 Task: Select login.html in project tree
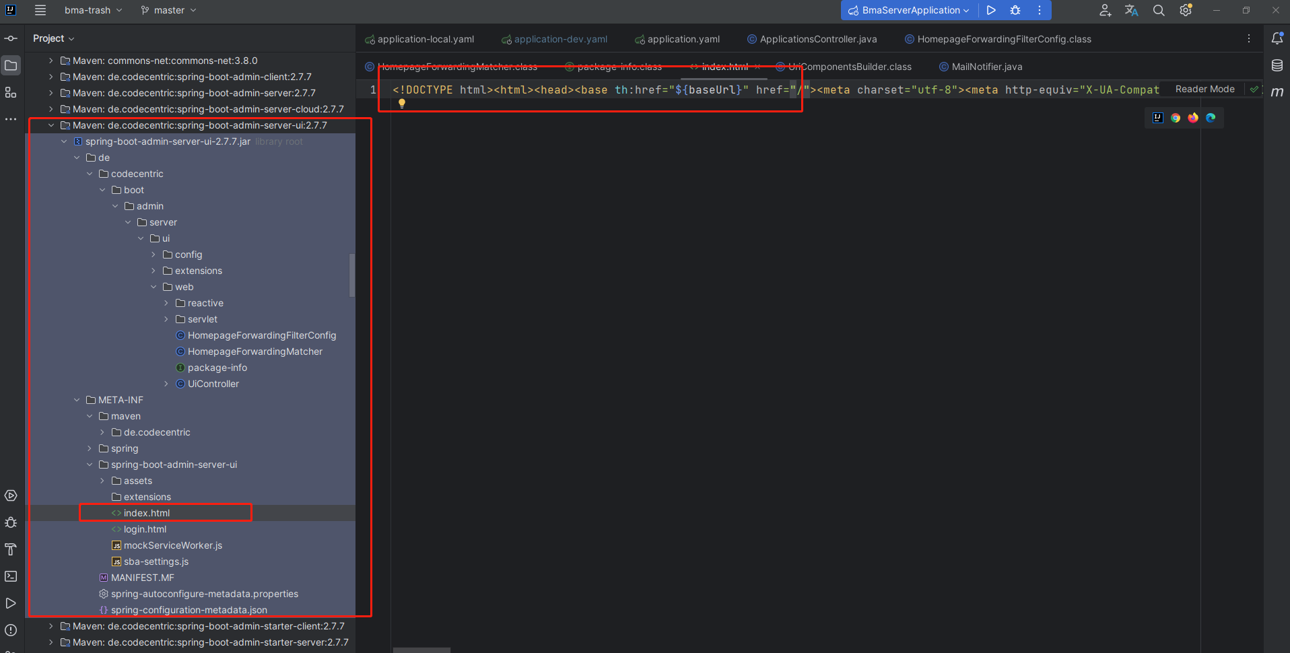tap(145, 529)
